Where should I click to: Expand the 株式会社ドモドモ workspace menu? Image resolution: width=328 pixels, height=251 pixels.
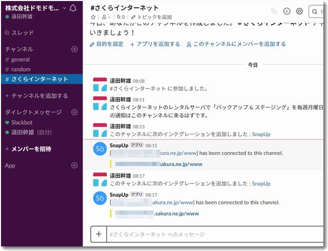tap(36, 8)
